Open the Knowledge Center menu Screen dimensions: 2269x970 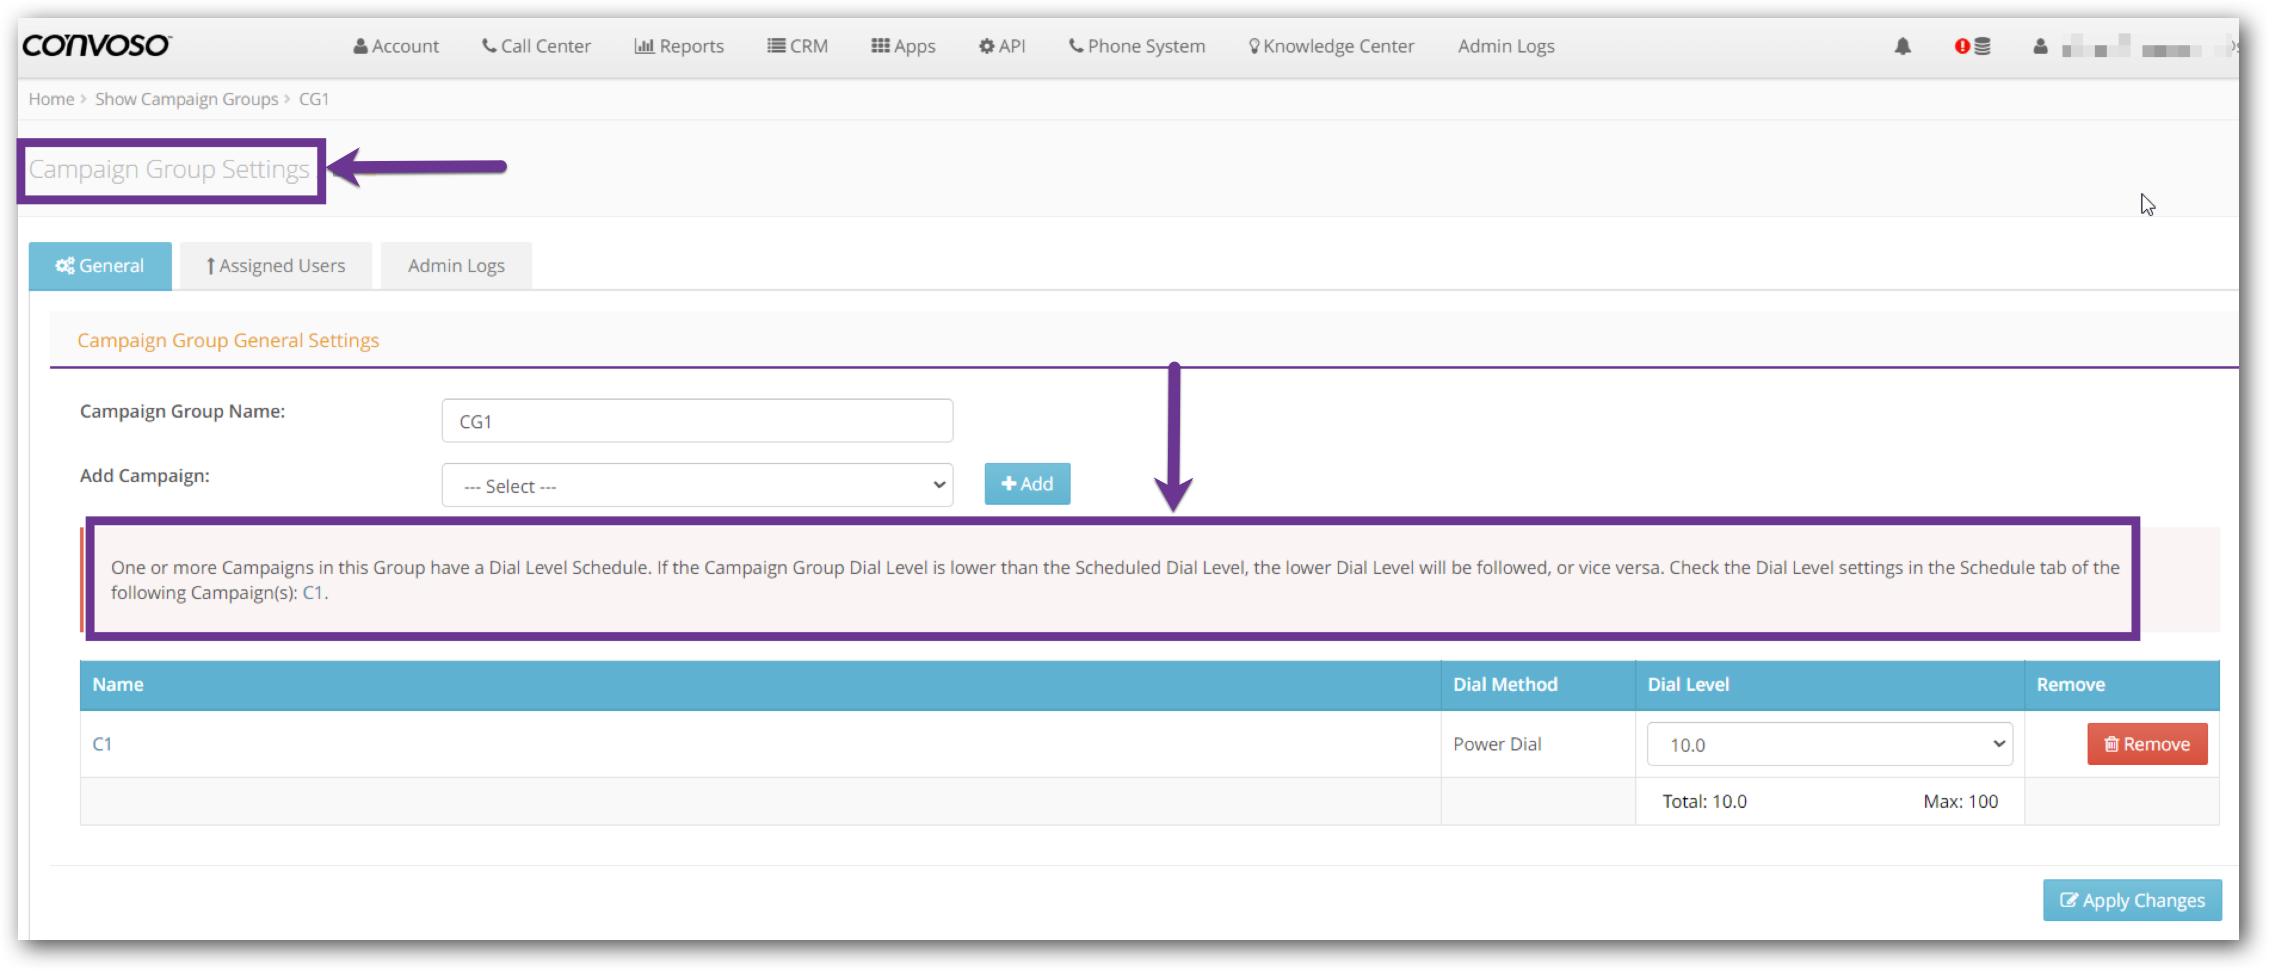pos(1331,46)
